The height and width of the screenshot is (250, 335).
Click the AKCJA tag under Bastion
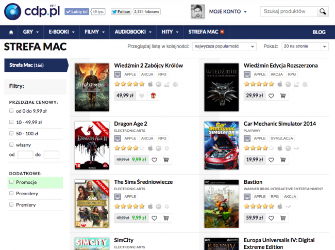(x=290, y=197)
